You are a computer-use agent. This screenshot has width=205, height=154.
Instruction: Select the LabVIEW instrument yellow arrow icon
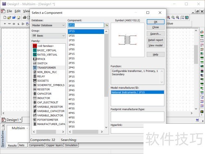point(202,112)
